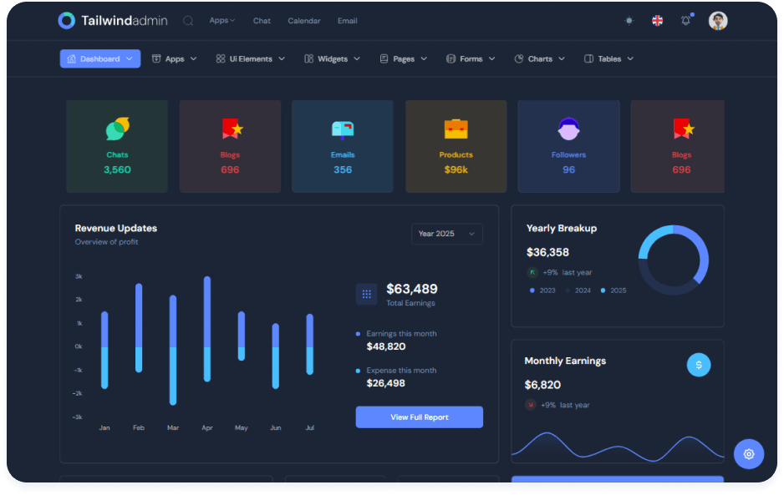Click the Chats card icon
The width and height of the screenshot is (784, 495).
[x=117, y=129]
